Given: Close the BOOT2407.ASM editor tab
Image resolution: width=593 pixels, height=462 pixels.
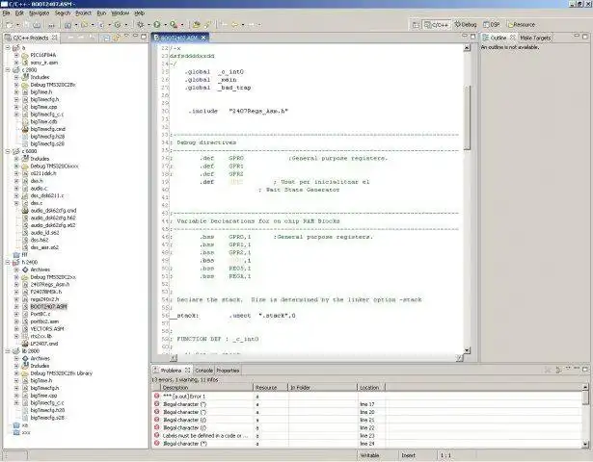Looking at the screenshot, I should 203,38.
